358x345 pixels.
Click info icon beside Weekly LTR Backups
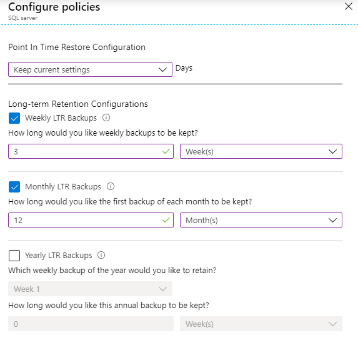(x=106, y=118)
